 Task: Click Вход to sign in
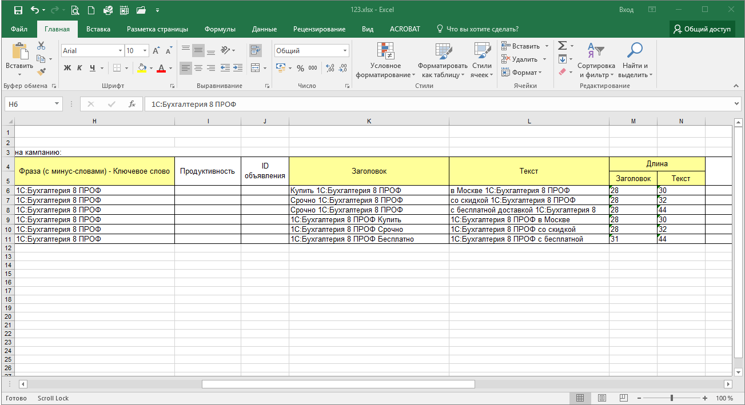(x=626, y=10)
